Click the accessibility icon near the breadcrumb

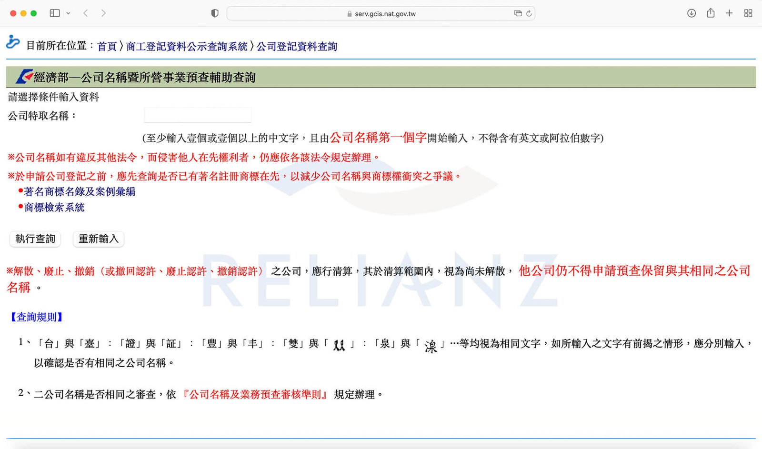12,43
